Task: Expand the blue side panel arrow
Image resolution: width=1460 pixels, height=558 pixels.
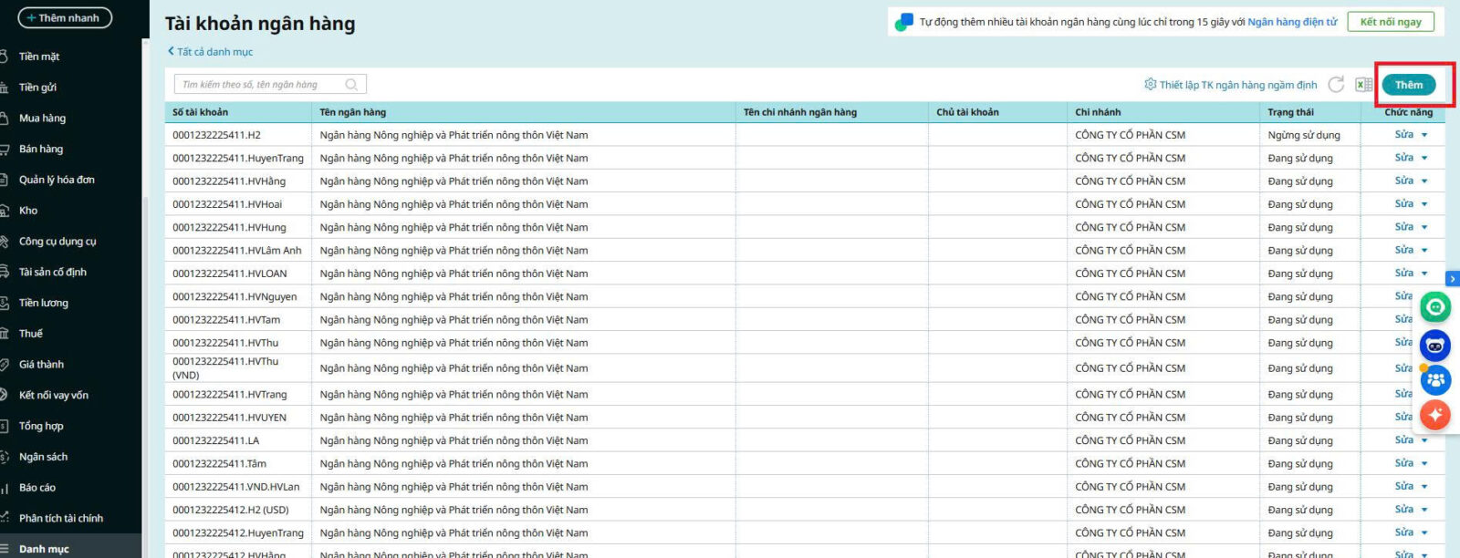Action: (1452, 279)
